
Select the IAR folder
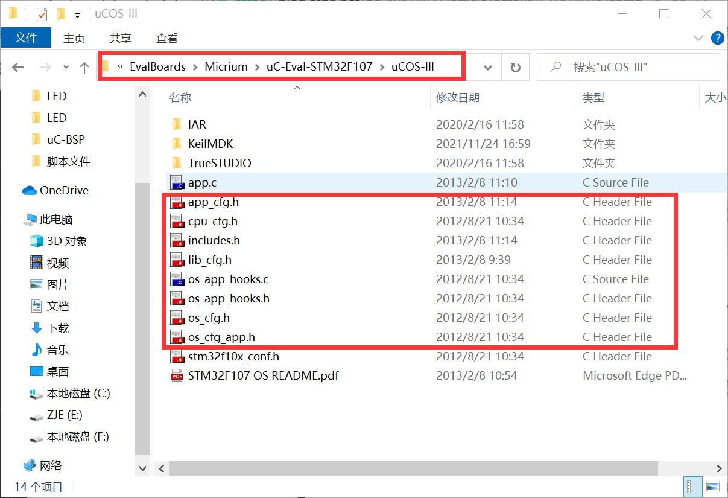tap(197, 124)
